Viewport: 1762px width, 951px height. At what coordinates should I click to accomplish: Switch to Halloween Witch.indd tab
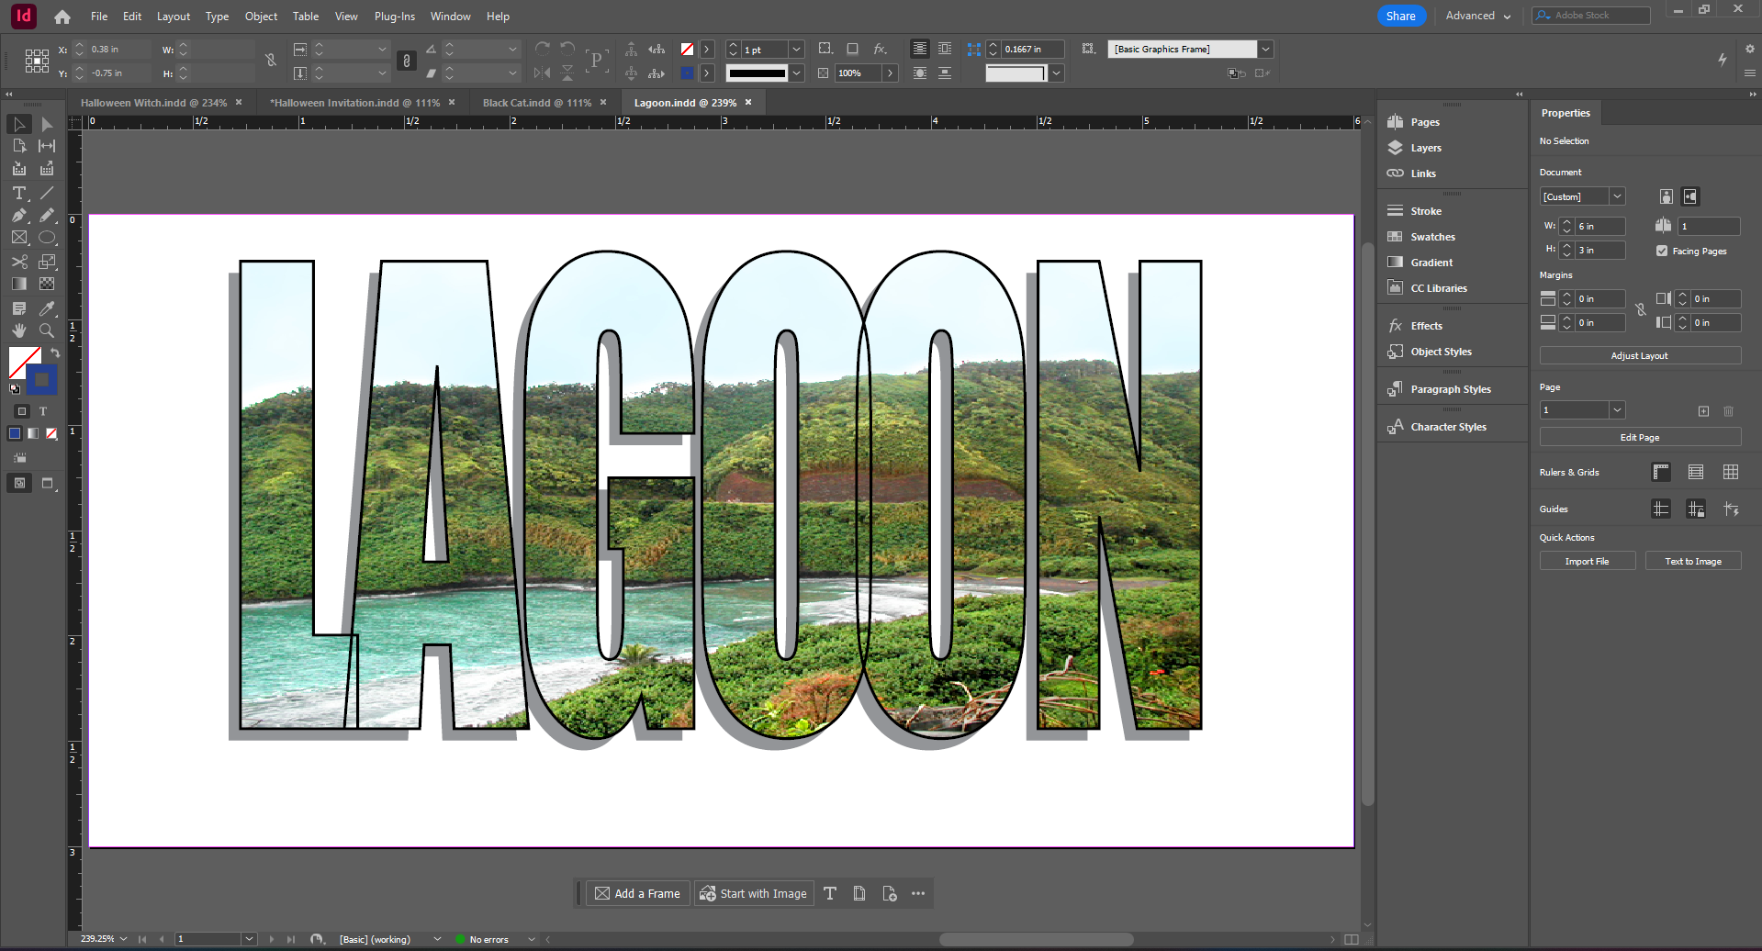pos(153,103)
